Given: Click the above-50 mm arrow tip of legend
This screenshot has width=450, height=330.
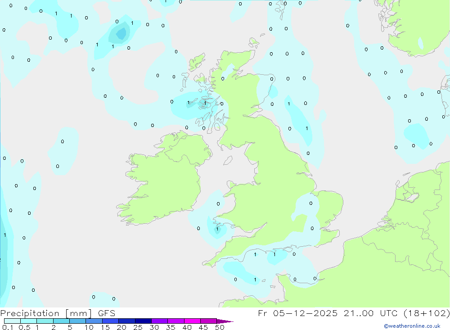Looking at the screenshot, I should pyautogui.click(x=225, y=321).
